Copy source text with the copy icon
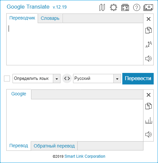Viewport: 158px width, 163px height. click(x=148, y=30)
